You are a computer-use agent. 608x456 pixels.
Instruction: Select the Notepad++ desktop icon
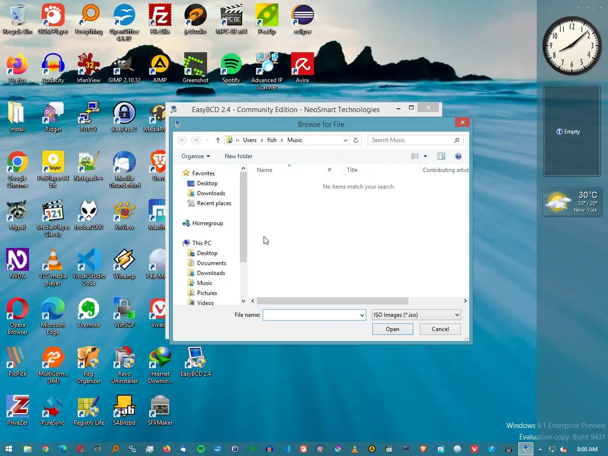[89, 166]
